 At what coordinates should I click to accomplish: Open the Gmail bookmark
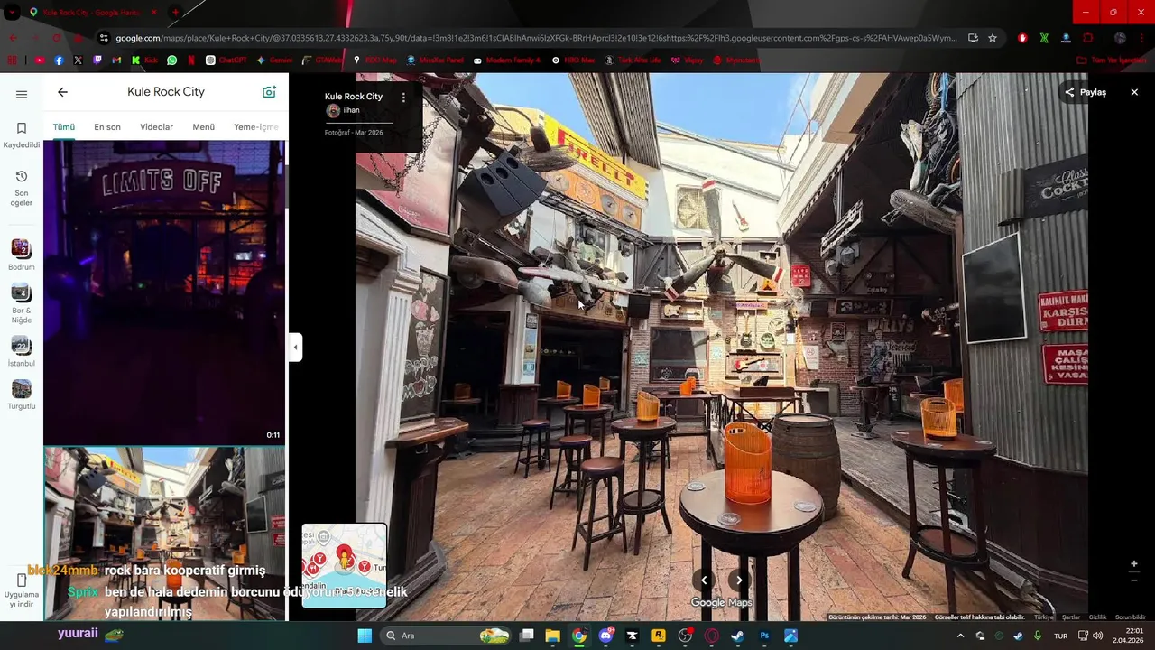[x=116, y=60]
